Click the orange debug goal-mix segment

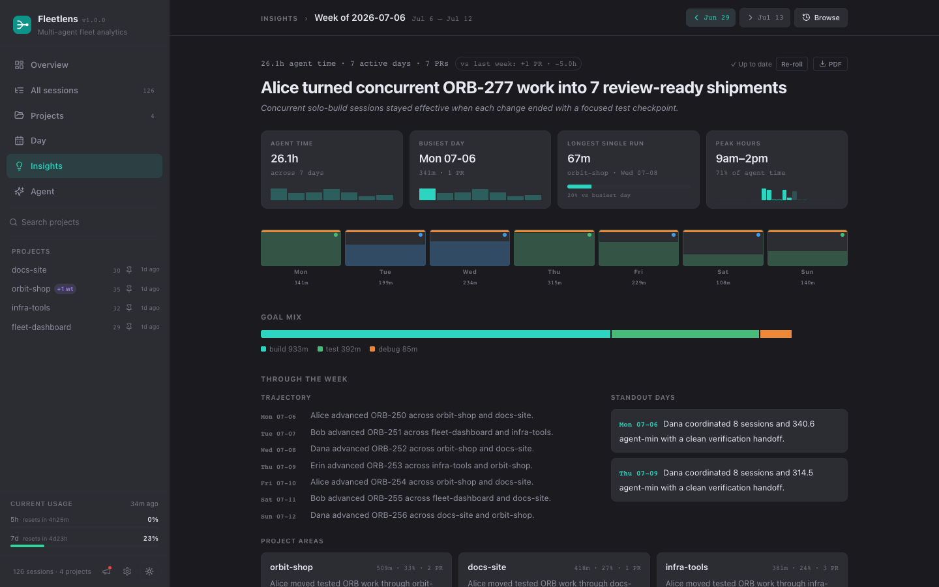tap(776, 334)
